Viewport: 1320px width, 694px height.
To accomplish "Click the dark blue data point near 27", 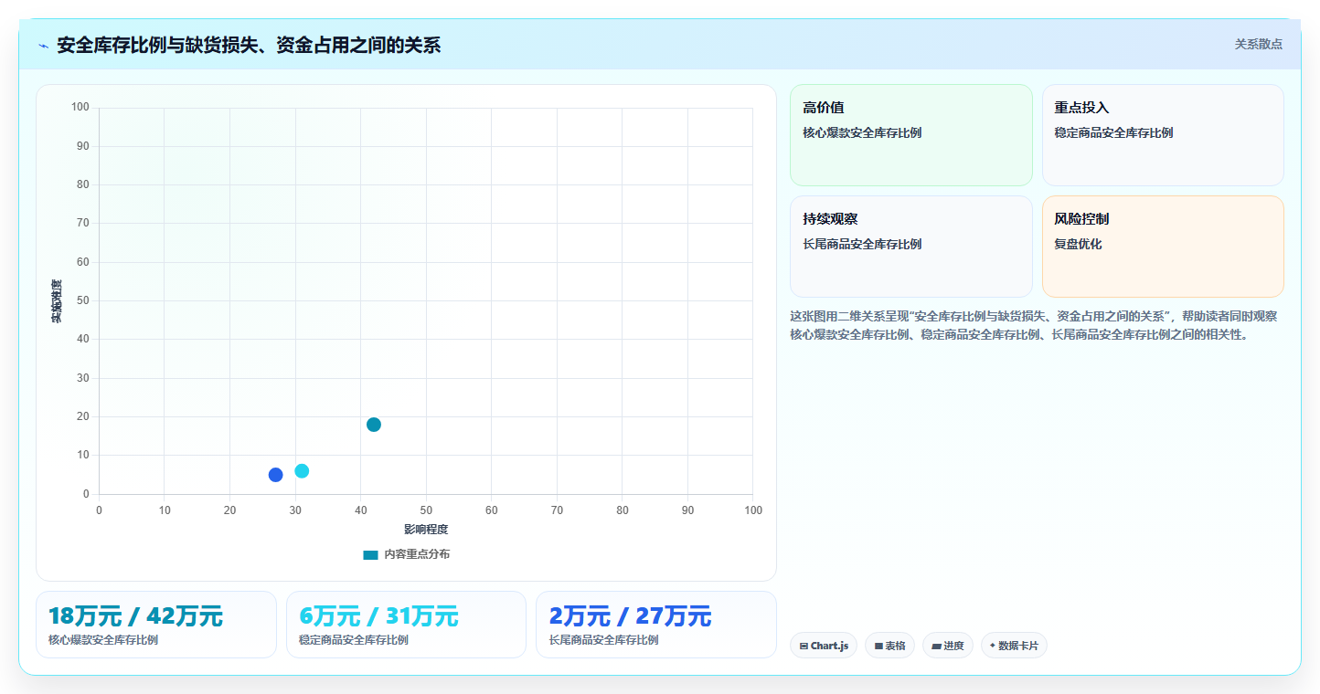I will 276,475.
